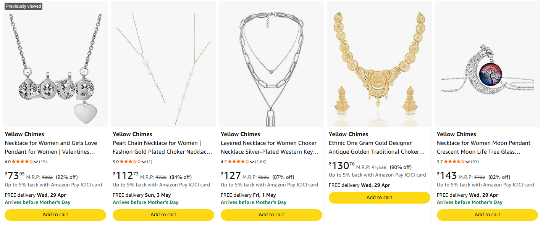The width and height of the screenshot is (543, 228).
Task: Add Ethnic Gold Designer choker to cart
Action: pos(379,197)
